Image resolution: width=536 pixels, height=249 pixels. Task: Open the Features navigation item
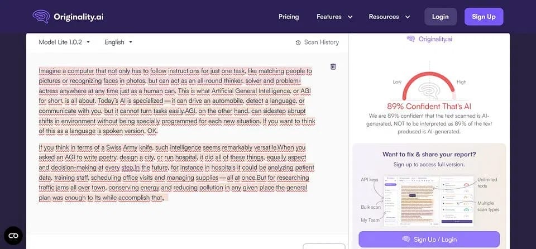click(x=329, y=17)
